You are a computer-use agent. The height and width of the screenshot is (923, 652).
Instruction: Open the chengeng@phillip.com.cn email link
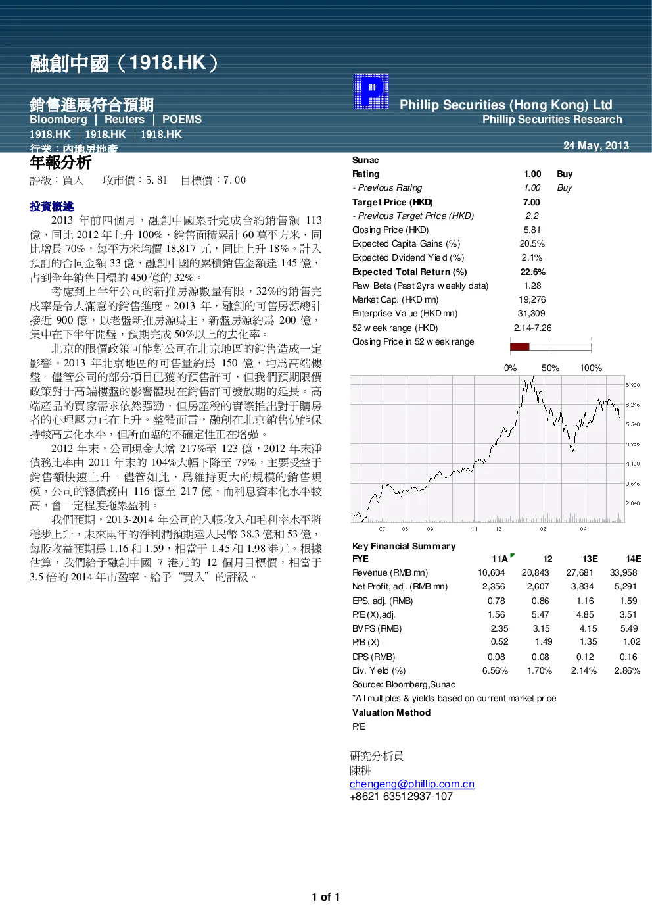pyautogui.click(x=412, y=784)
